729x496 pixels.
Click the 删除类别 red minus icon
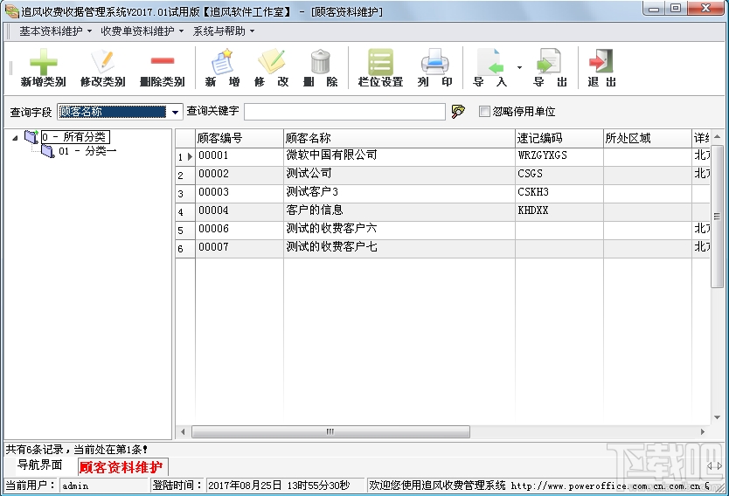pyautogui.click(x=163, y=61)
